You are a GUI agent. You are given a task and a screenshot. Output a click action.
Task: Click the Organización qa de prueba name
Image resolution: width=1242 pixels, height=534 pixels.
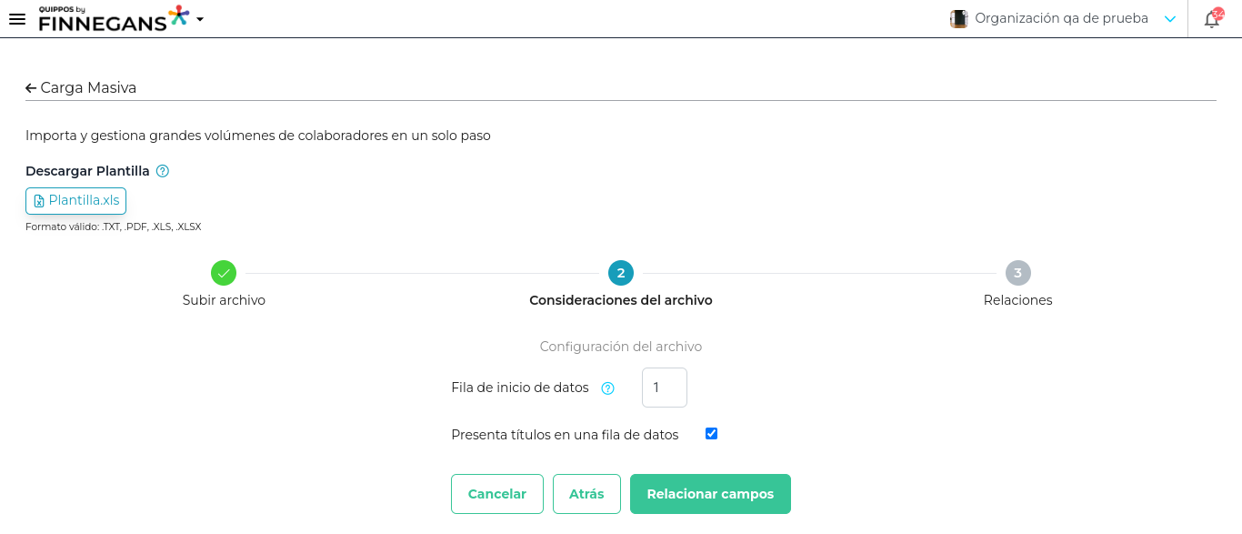(1061, 18)
